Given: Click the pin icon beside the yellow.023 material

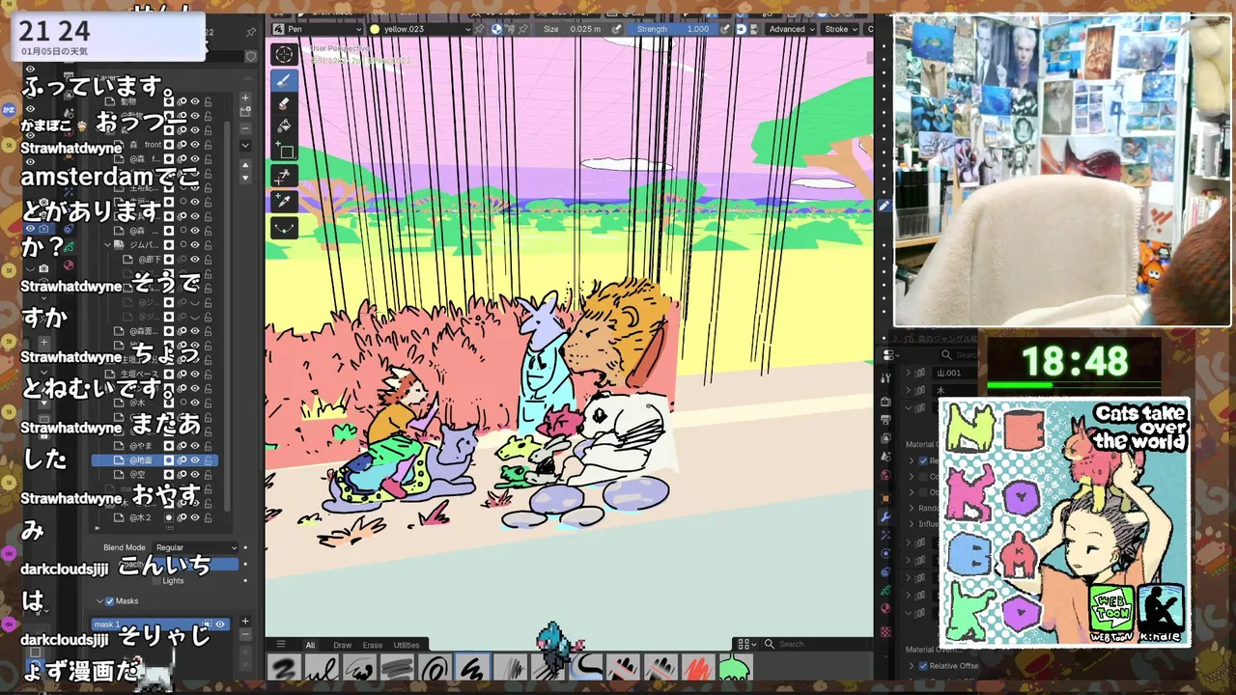Looking at the screenshot, I should pyautogui.click(x=481, y=29).
